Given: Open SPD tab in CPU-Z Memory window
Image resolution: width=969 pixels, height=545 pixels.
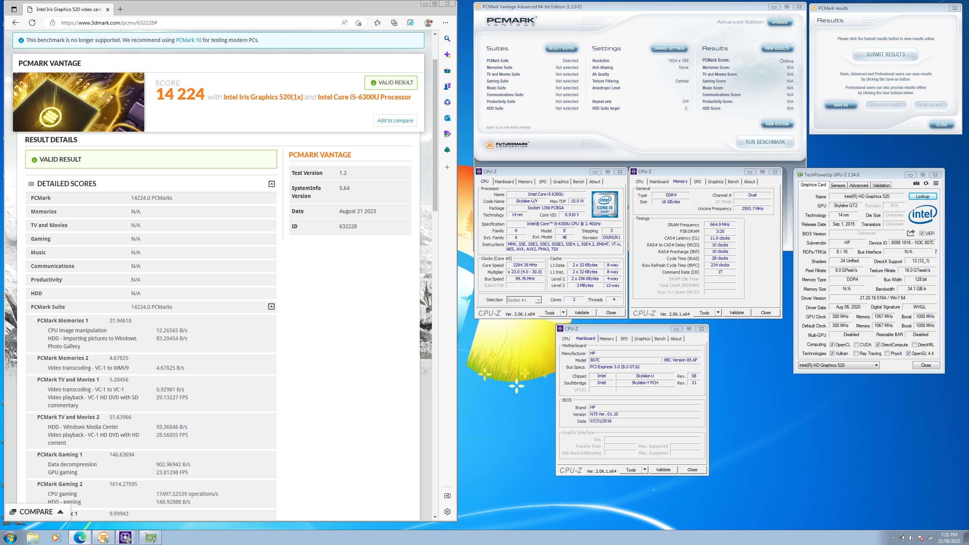Looking at the screenshot, I should pos(697,182).
